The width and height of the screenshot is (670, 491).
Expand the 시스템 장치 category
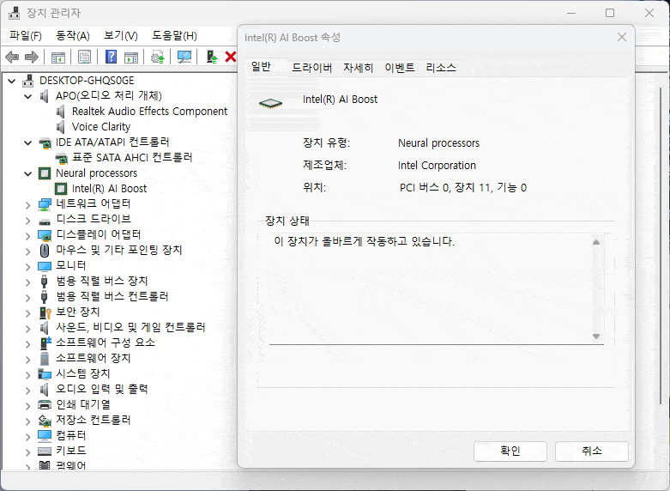coord(27,374)
